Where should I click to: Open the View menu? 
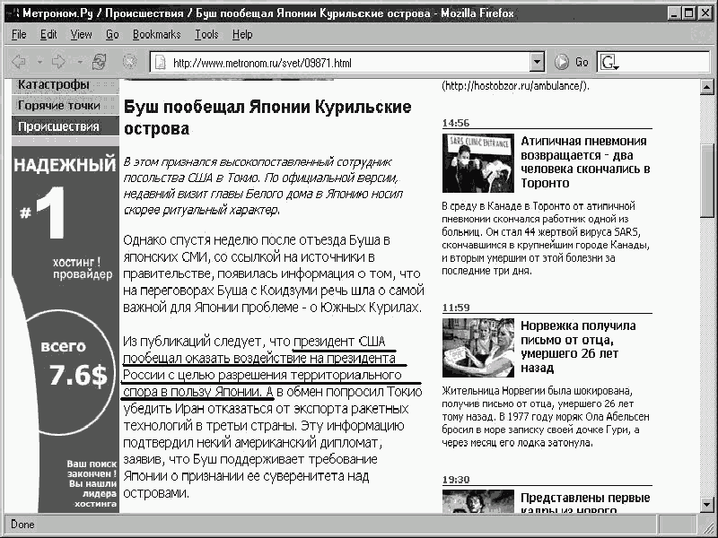pyautogui.click(x=81, y=34)
